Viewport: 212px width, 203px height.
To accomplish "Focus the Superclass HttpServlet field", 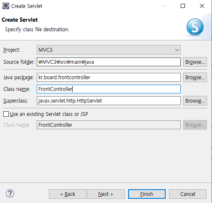I will (109, 101).
